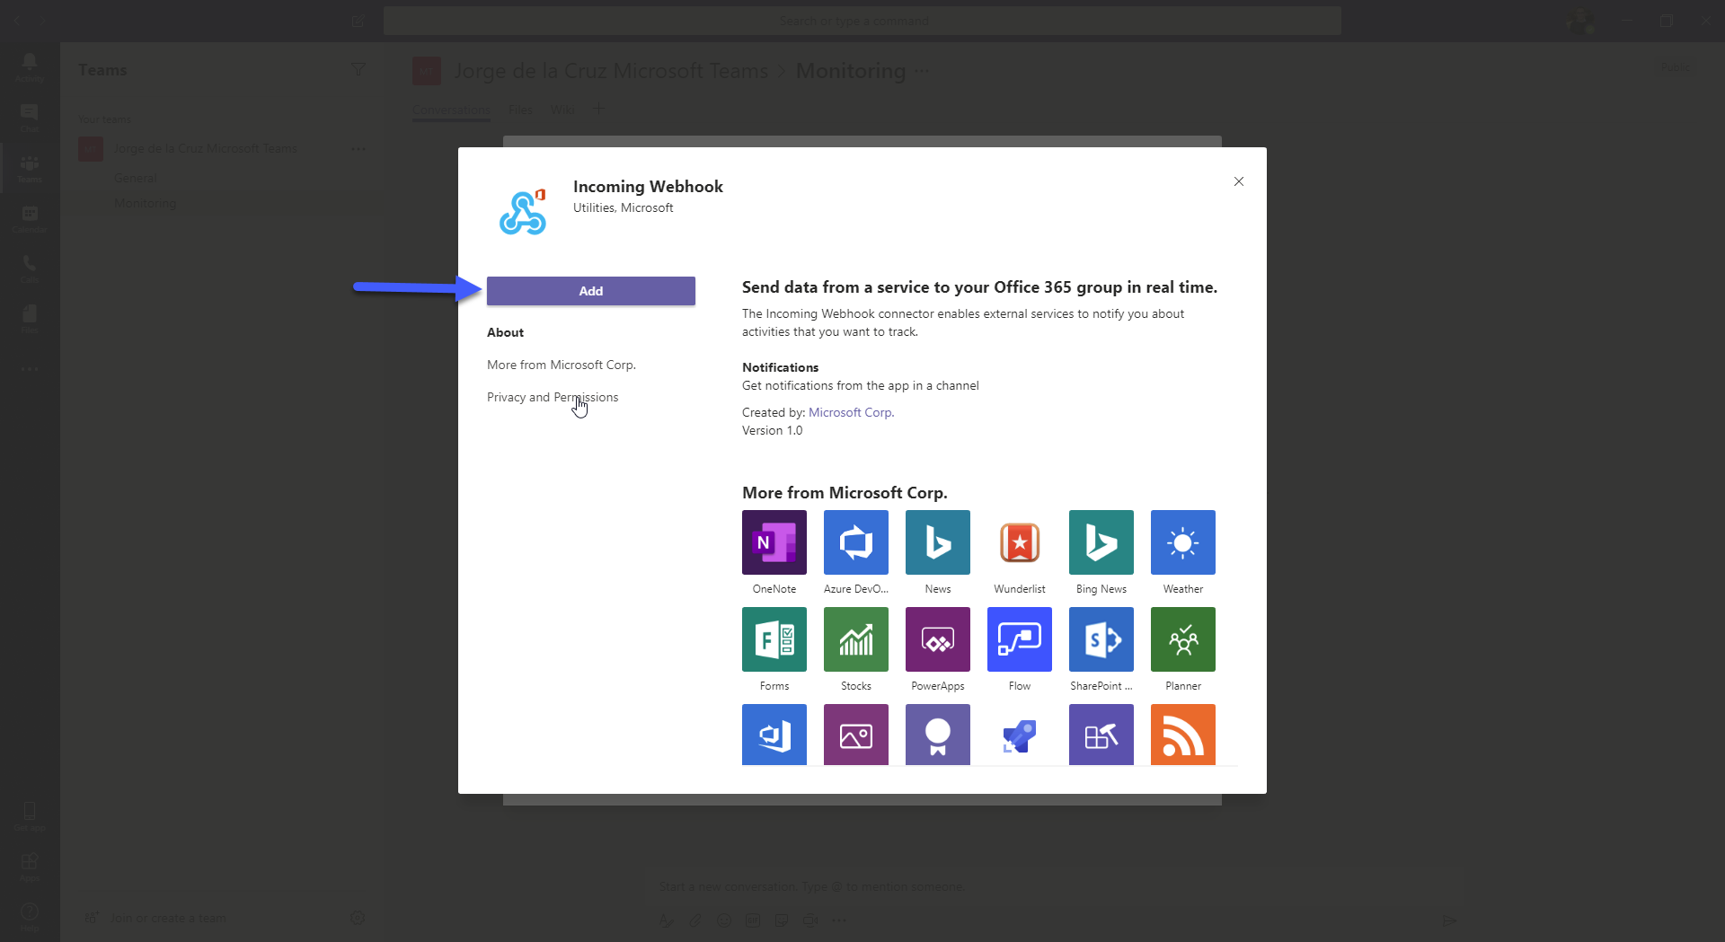Viewport: 1725px width, 942px height.
Task: Open Monitoring channel more options ellipsis
Action: coord(922,71)
